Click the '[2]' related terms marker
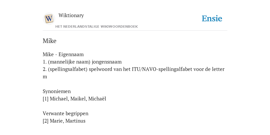 click(x=46, y=121)
